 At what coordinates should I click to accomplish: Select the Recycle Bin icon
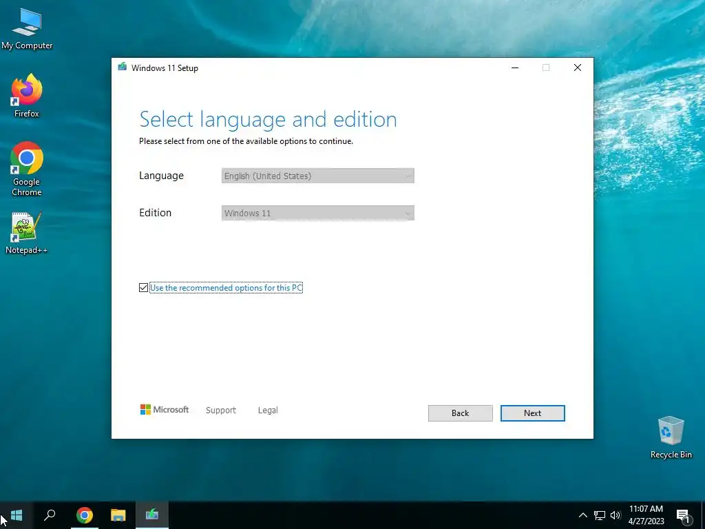coord(671,437)
